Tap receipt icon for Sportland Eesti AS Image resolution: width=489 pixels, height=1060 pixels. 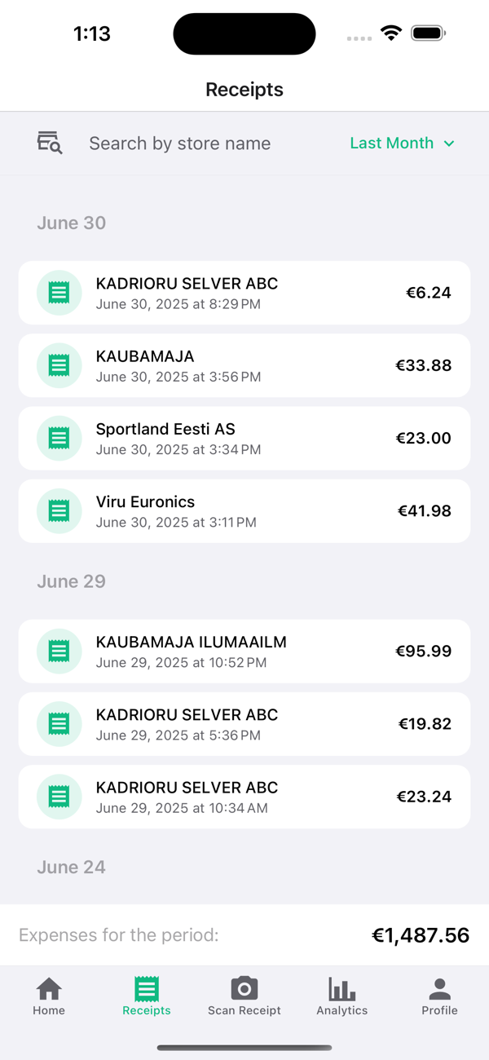tap(59, 439)
